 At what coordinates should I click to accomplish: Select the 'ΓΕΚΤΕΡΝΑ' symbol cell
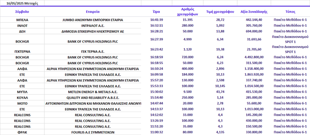(x=22, y=52)
